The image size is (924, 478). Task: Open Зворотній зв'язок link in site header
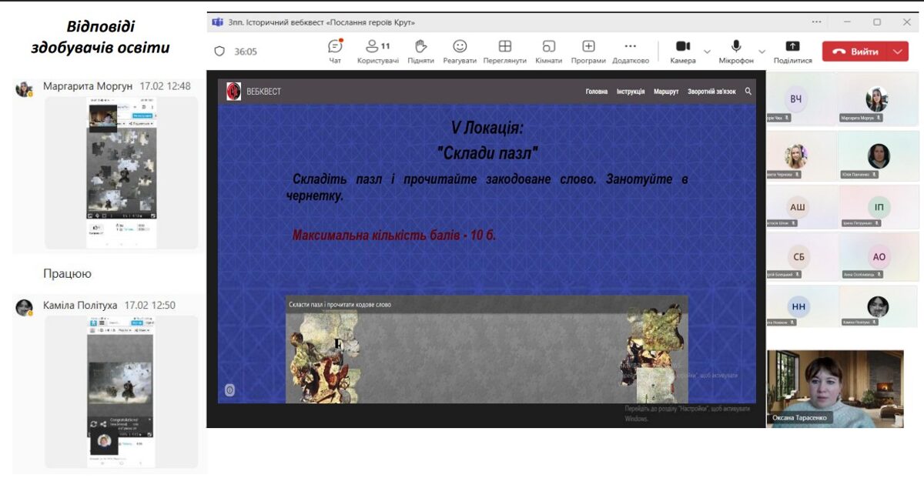(x=711, y=92)
